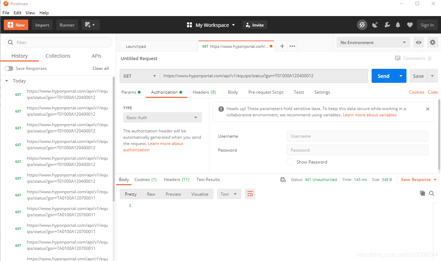Open the request Body tab
This screenshot has width=441, height=261.
coord(233,92)
